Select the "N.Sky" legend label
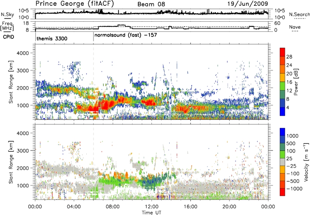This screenshot has width=310, height=215. click(x=7, y=14)
